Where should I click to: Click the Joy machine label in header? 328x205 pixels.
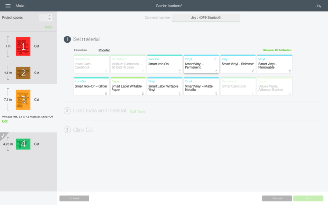pos(318,6)
